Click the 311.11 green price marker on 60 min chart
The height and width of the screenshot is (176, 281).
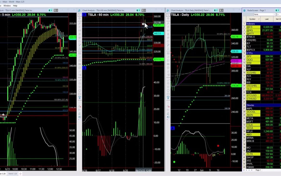[158, 59]
